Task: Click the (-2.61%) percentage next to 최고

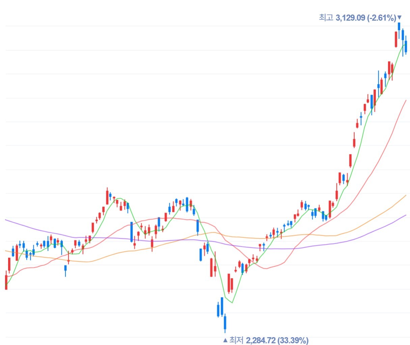Action: [x=381, y=18]
